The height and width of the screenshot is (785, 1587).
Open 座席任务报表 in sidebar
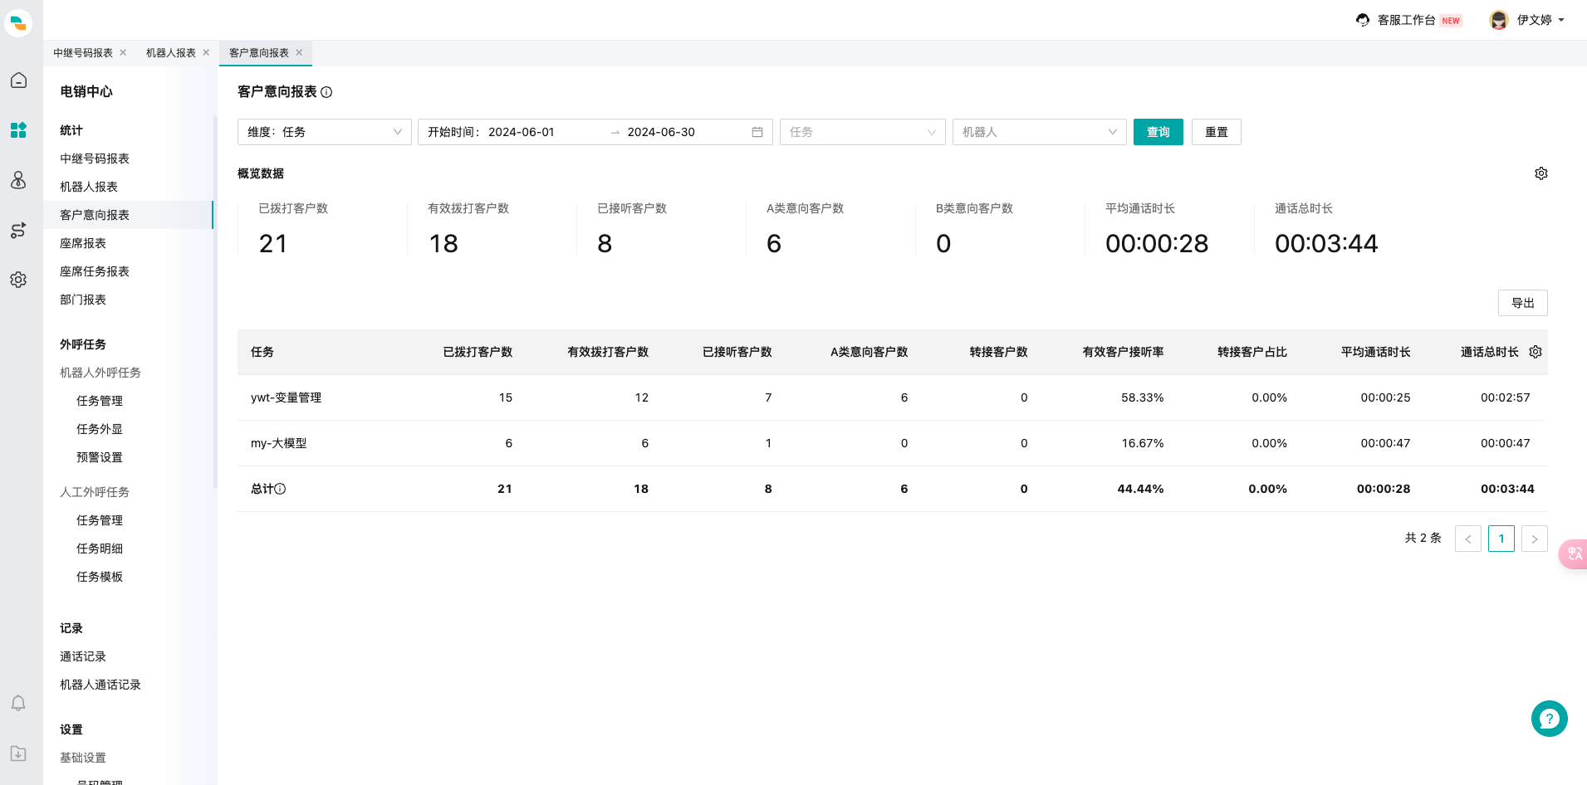click(95, 271)
